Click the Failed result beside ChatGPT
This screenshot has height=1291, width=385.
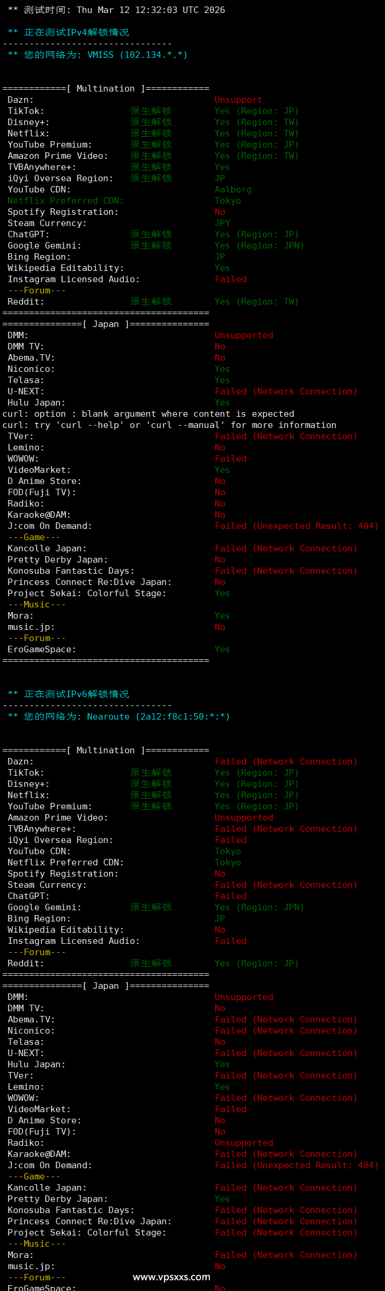pos(231,896)
